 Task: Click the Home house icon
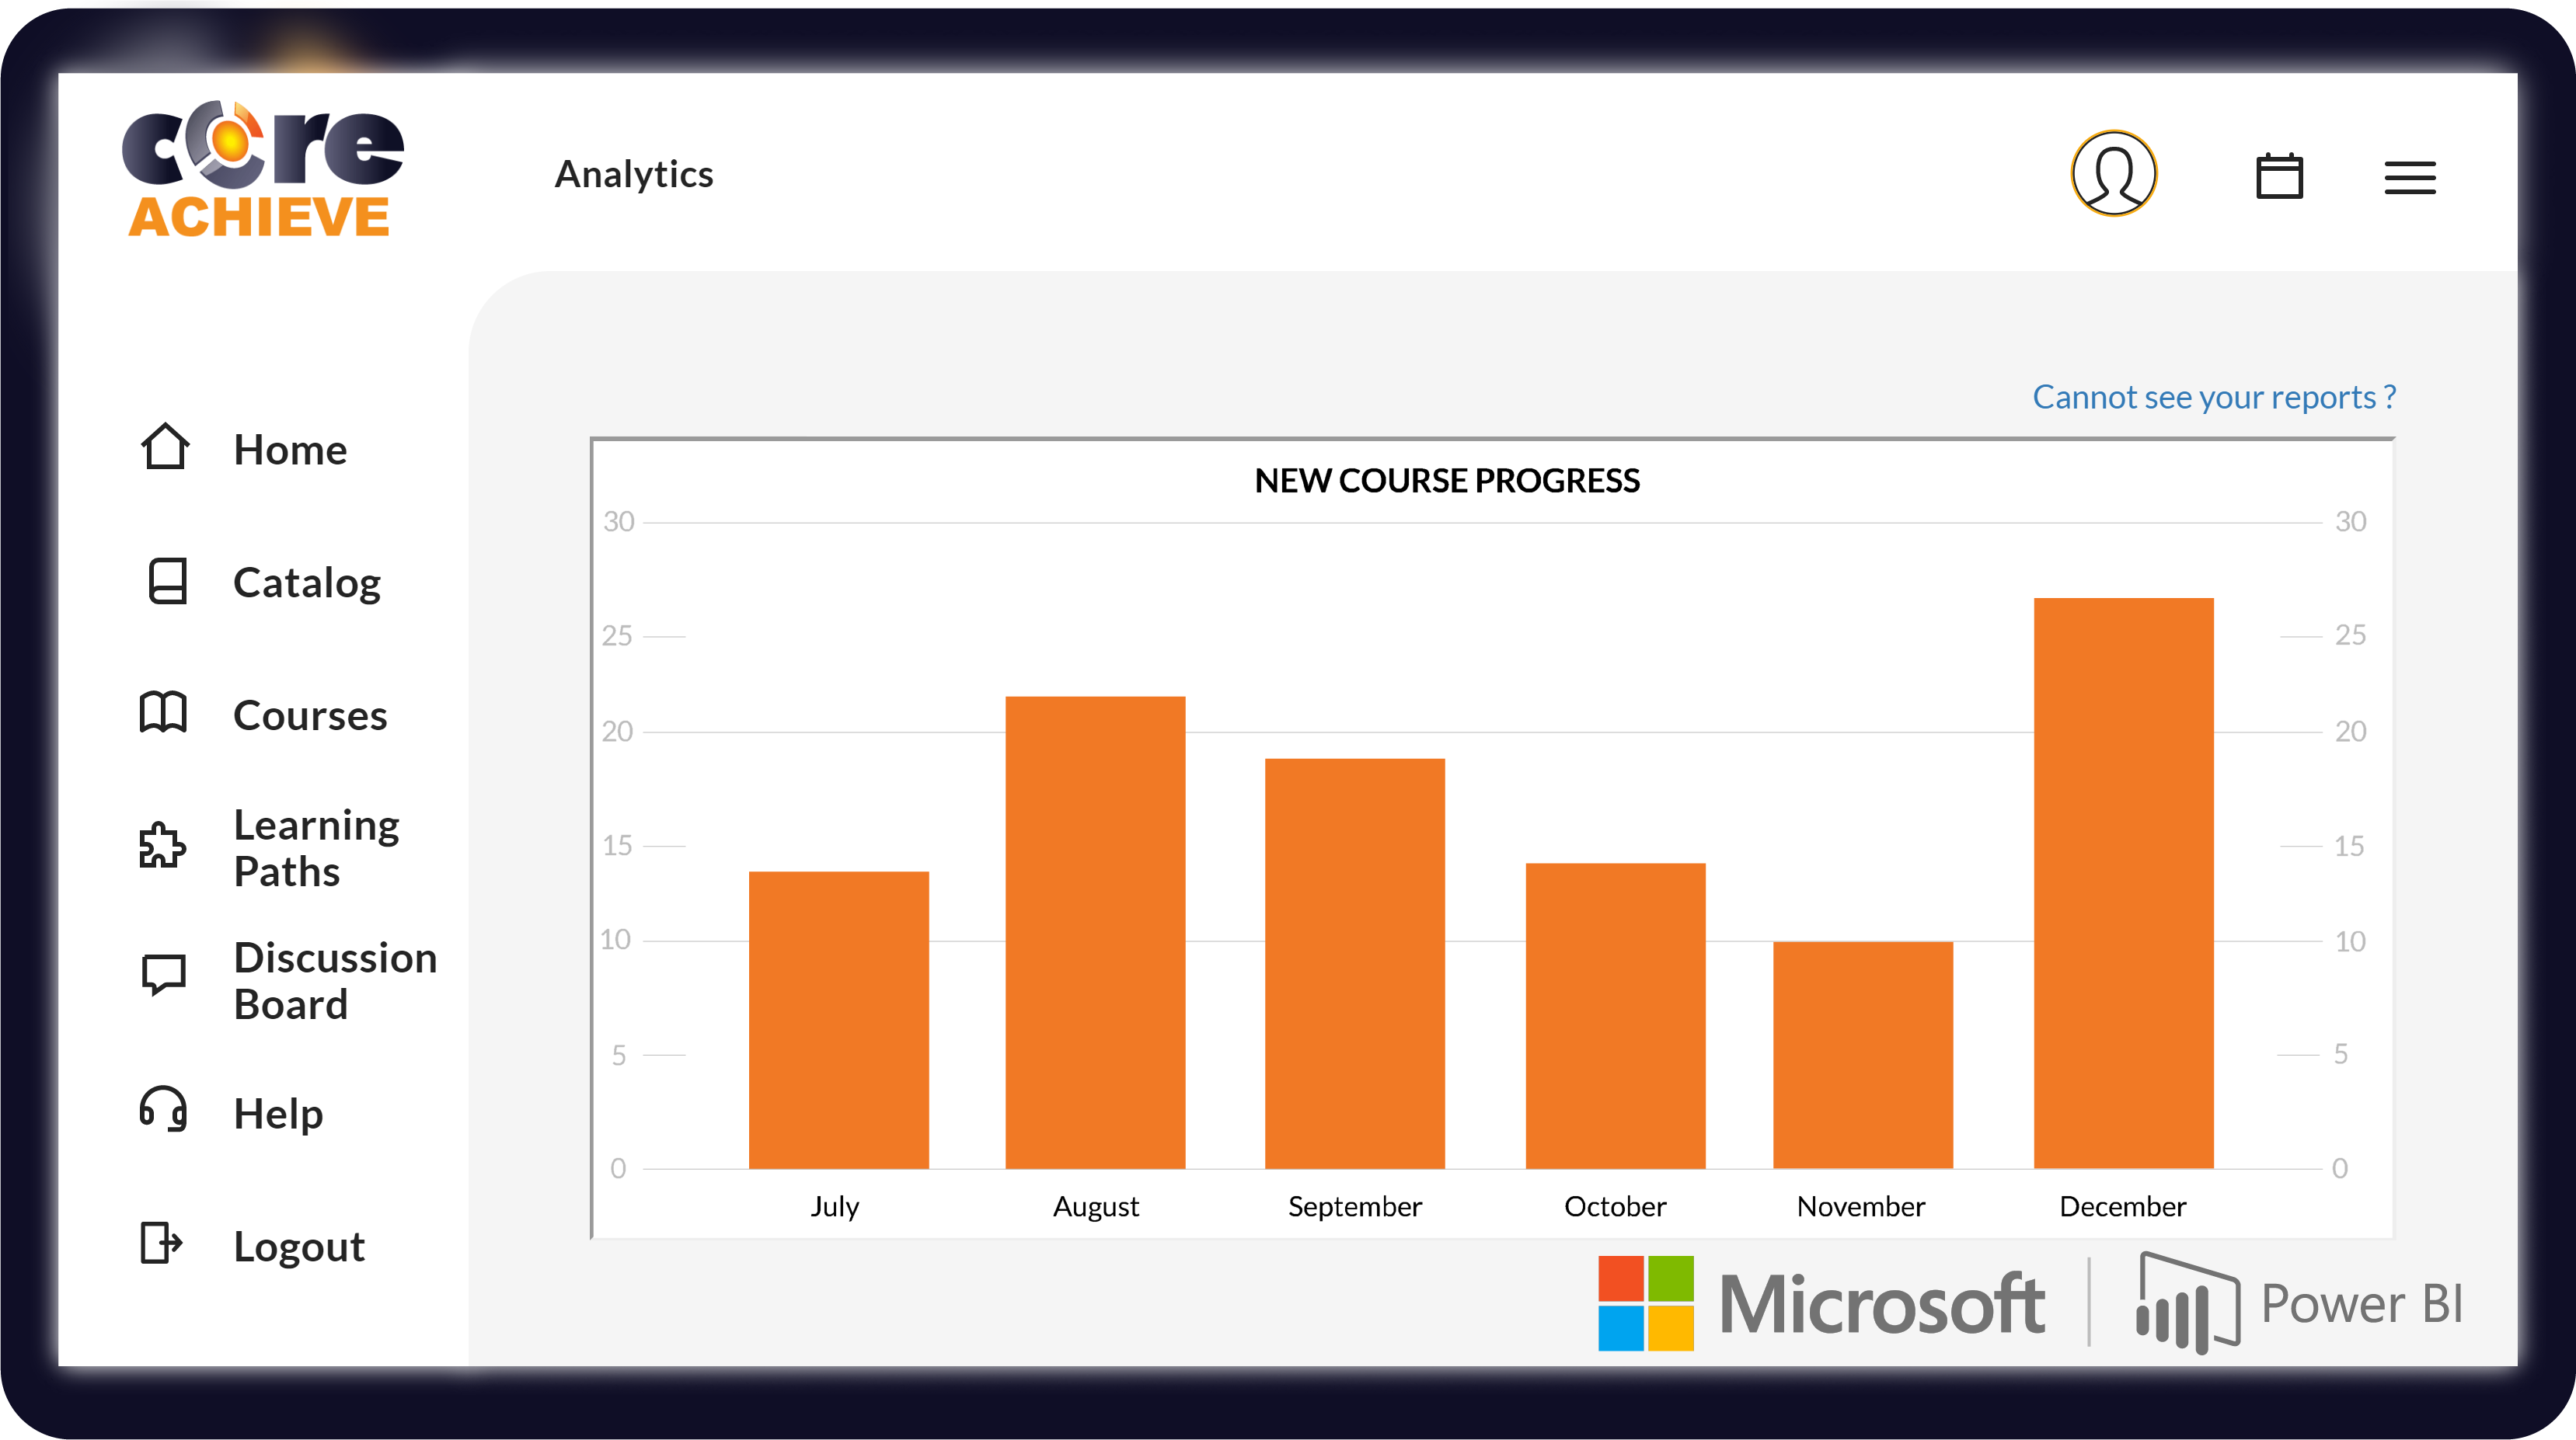point(165,447)
